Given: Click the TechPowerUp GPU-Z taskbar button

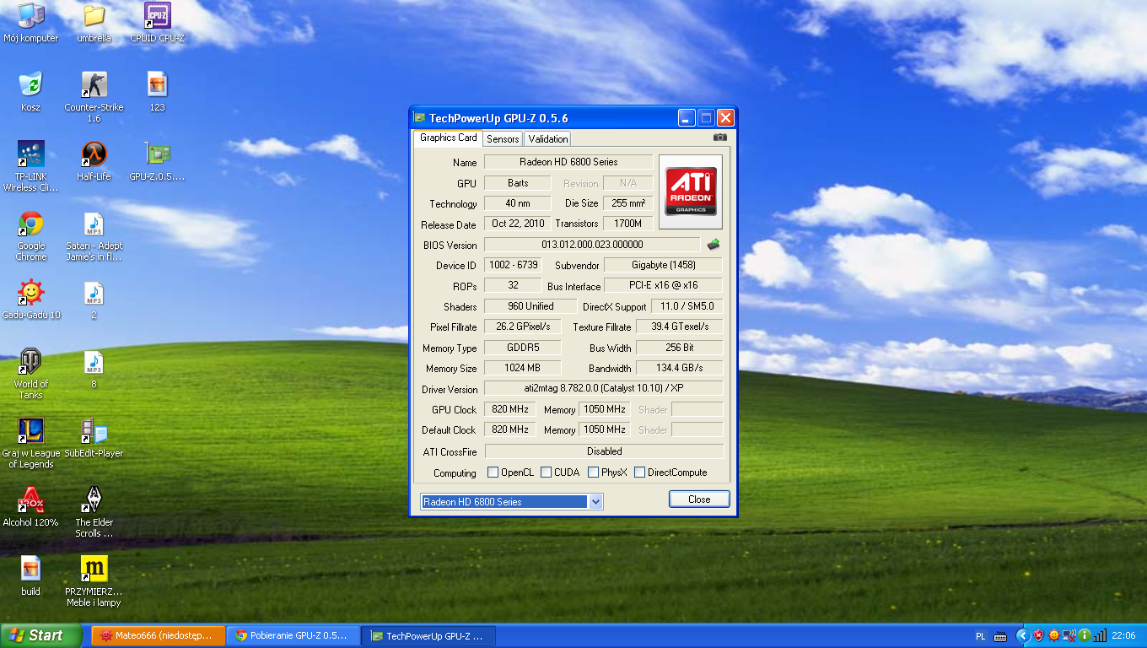Looking at the screenshot, I should pos(428,635).
